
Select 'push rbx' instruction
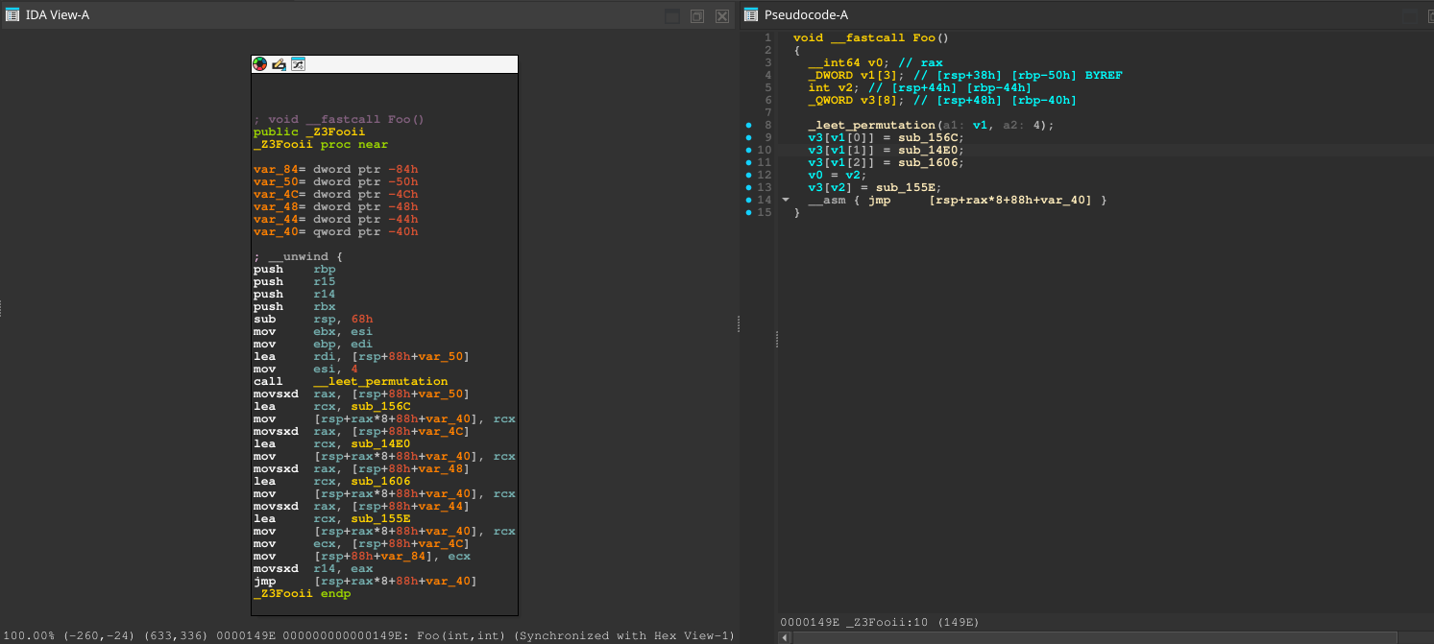point(295,306)
